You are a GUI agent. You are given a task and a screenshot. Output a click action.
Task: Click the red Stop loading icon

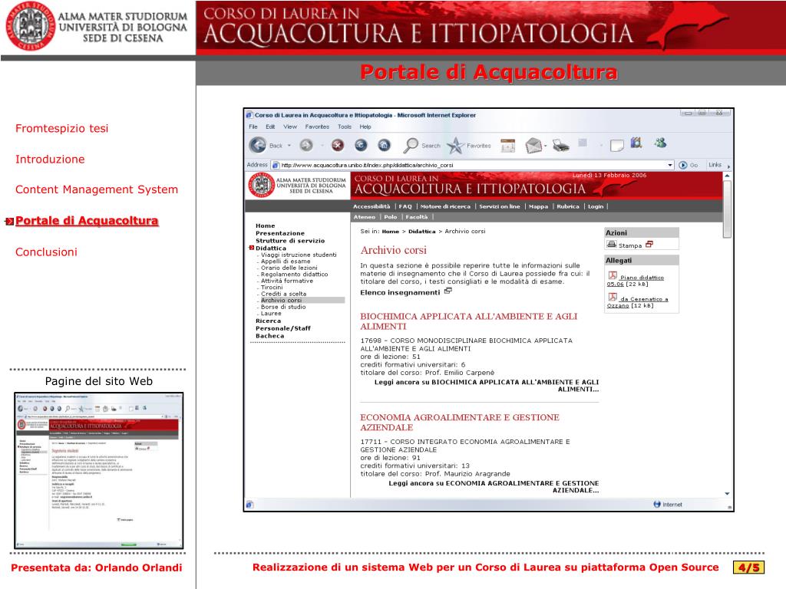[x=338, y=145]
